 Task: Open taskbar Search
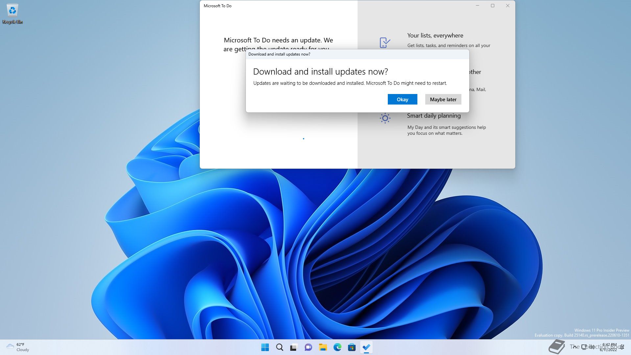pos(279,347)
